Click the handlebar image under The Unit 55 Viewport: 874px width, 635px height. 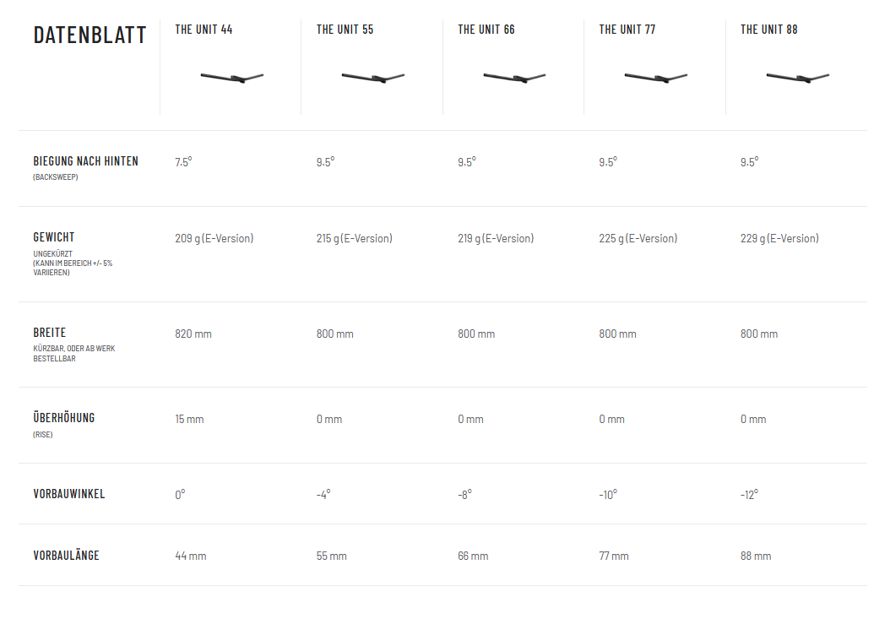(x=373, y=79)
